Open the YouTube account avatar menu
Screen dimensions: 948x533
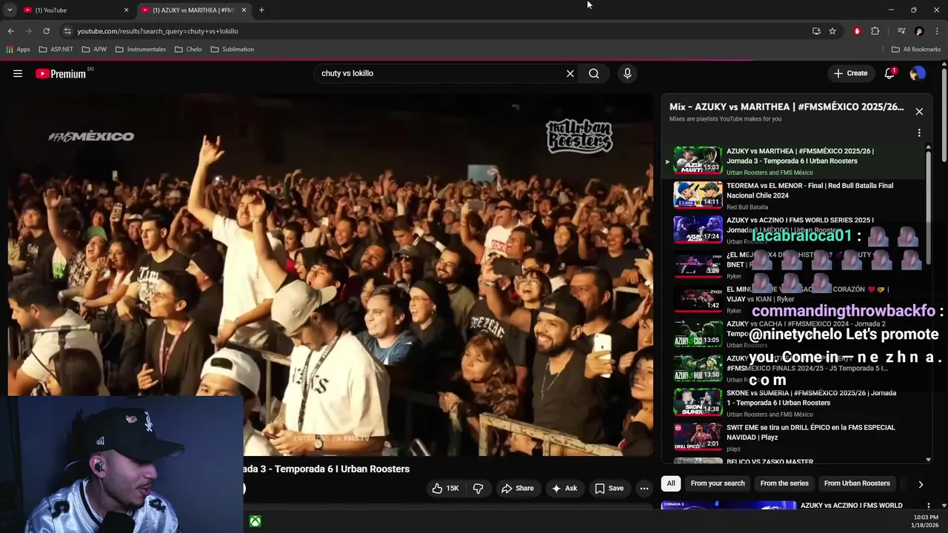[918, 73]
